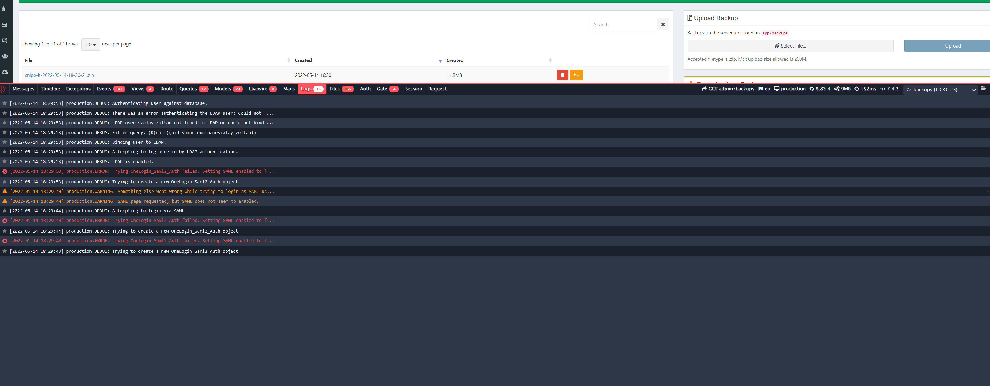Viewport: 990px width, 386px height.
Task: Open the Exceptions tab in the debugbar
Action: pyautogui.click(x=78, y=89)
